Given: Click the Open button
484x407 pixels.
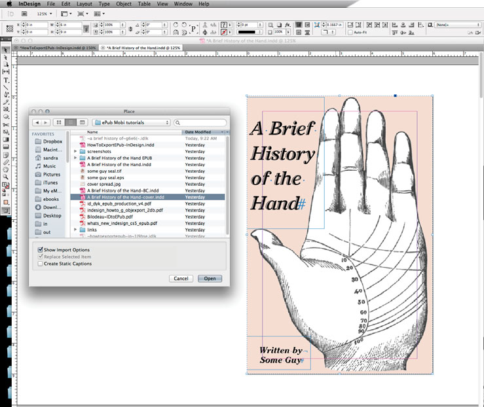Looking at the screenshot, I should pos(210,278).
